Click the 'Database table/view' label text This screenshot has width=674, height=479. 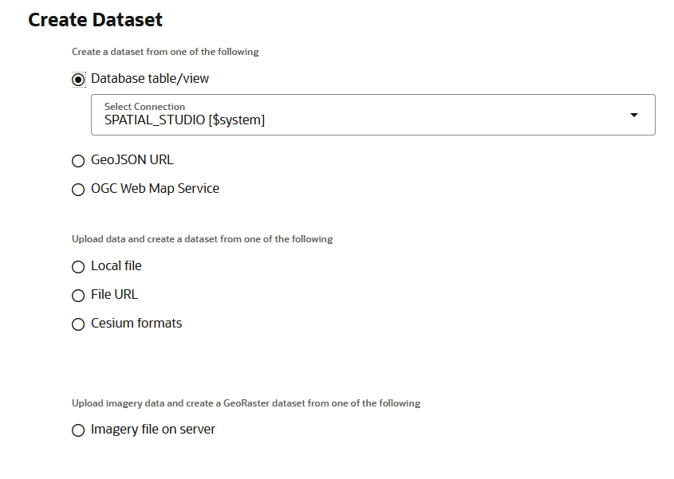[x=150, y=79]
